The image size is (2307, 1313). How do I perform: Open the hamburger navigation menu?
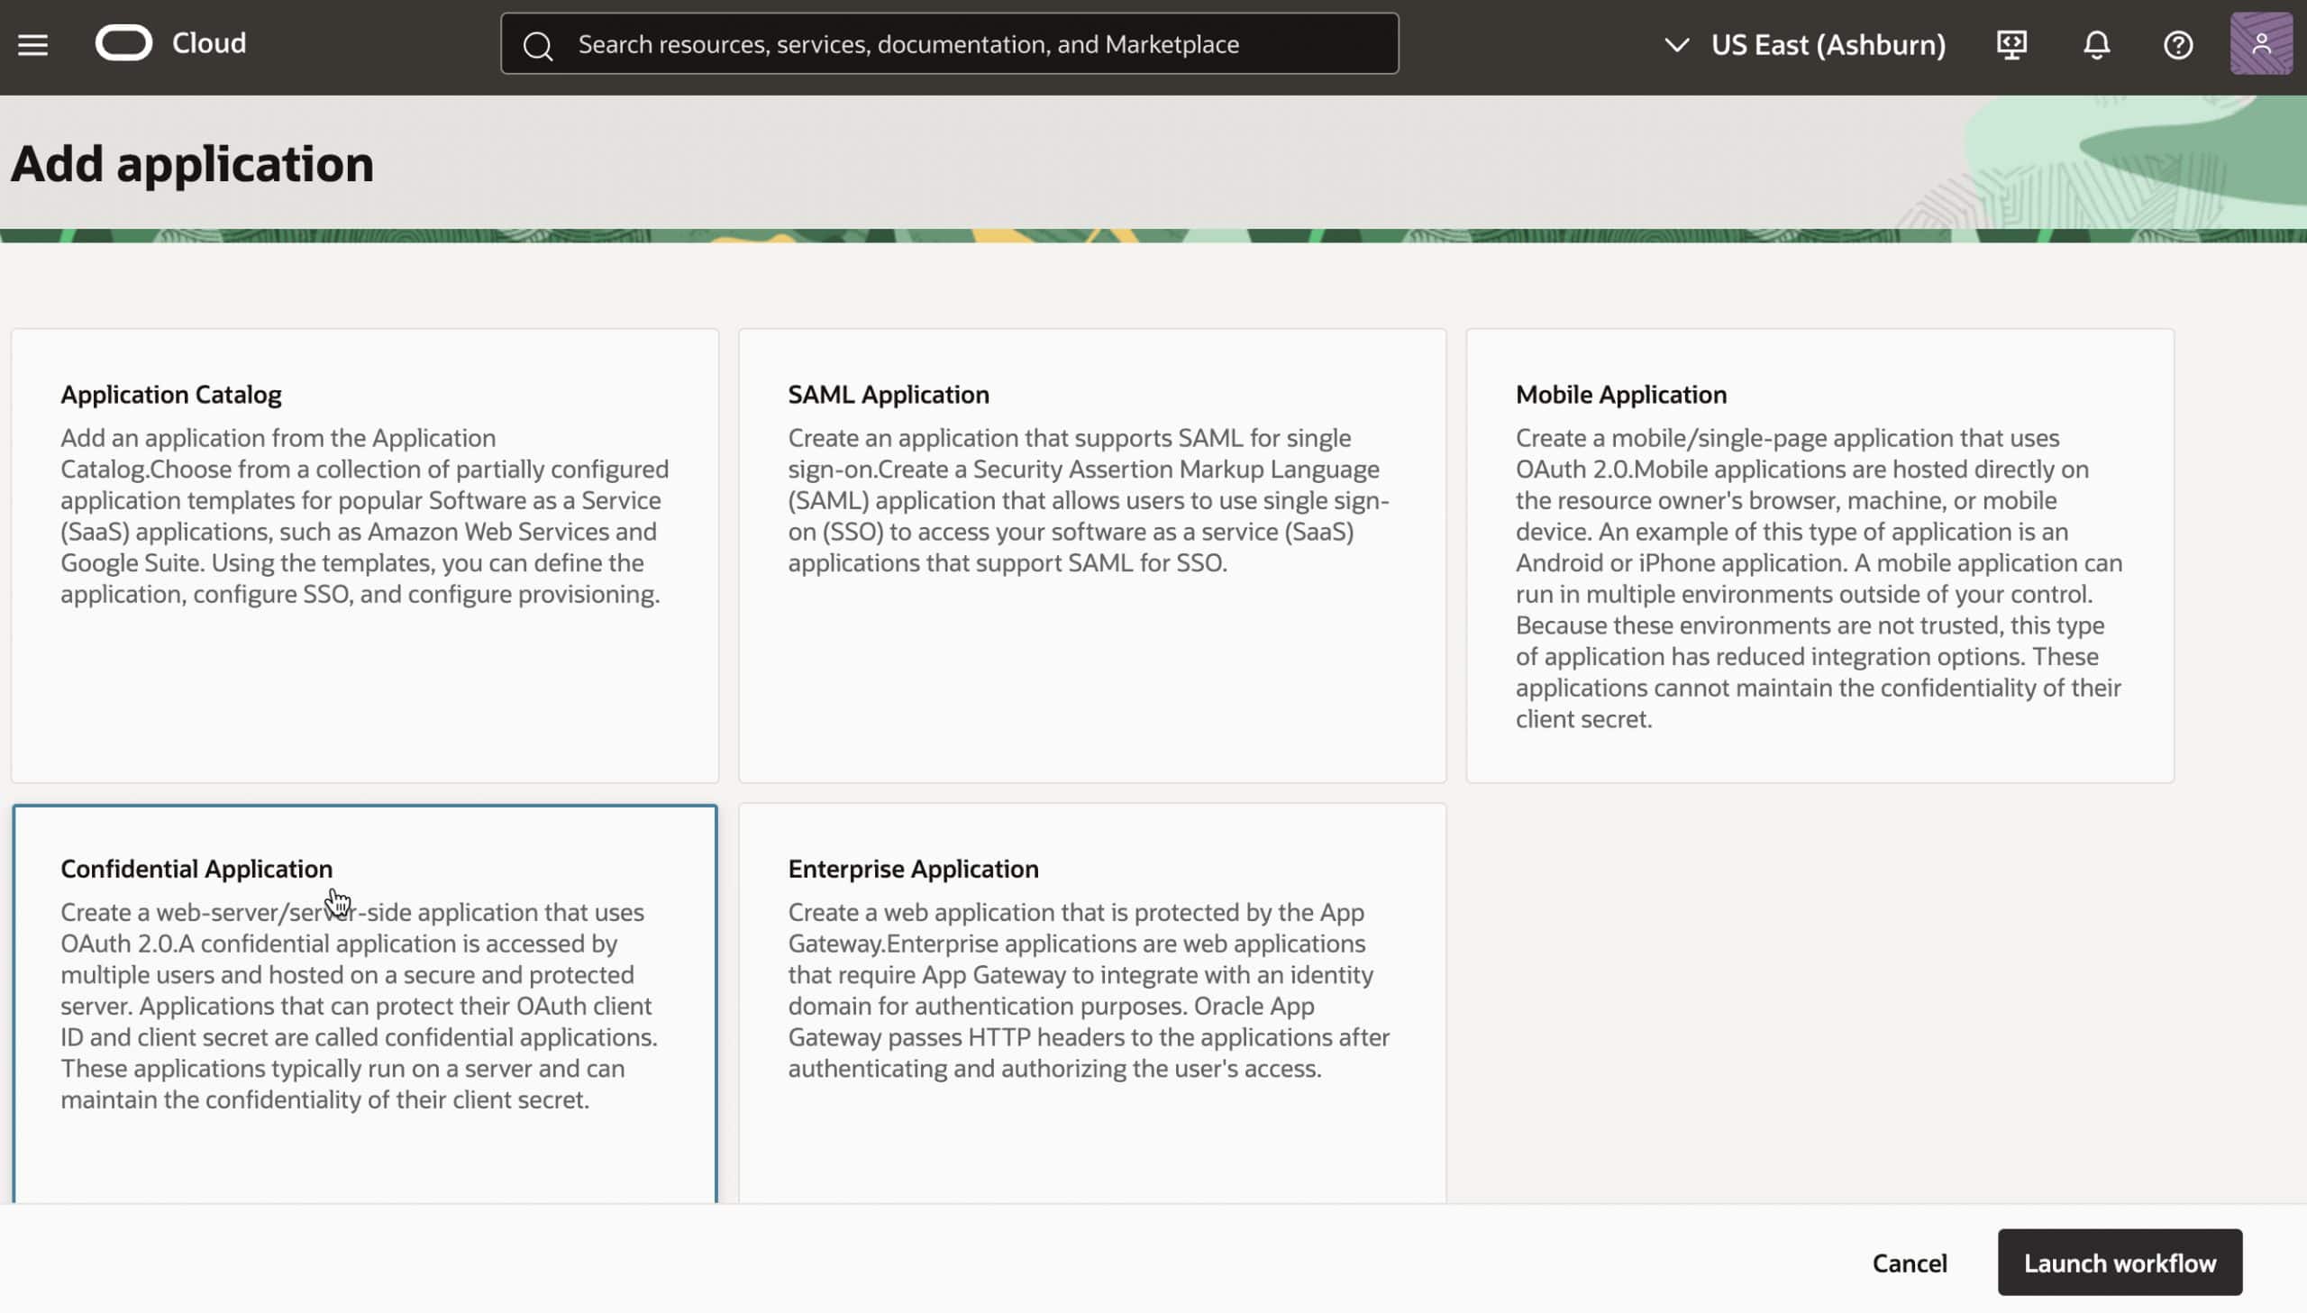33,44
